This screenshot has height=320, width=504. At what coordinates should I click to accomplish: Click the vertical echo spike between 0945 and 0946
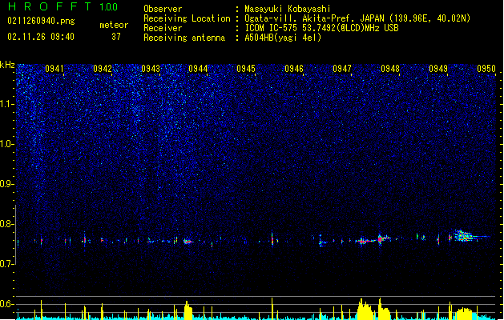coord(272,238)
